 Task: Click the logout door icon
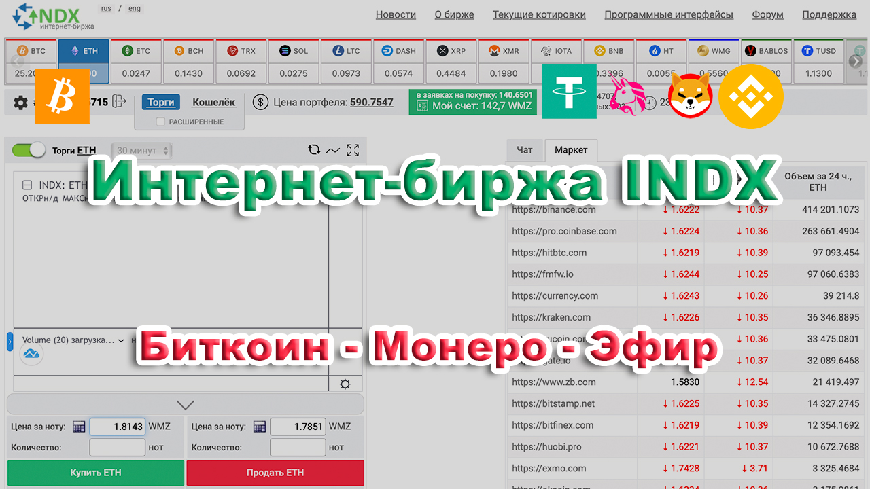tap(120, 101)
